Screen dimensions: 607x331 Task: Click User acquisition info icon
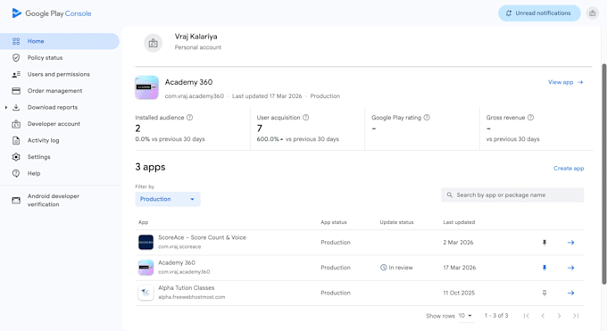point(306,117)
